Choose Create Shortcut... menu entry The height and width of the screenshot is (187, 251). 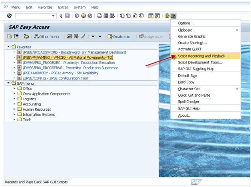[x=206, y=43]
